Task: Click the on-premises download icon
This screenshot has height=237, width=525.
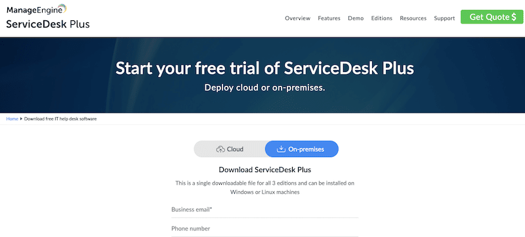Action: pos(281,149)
